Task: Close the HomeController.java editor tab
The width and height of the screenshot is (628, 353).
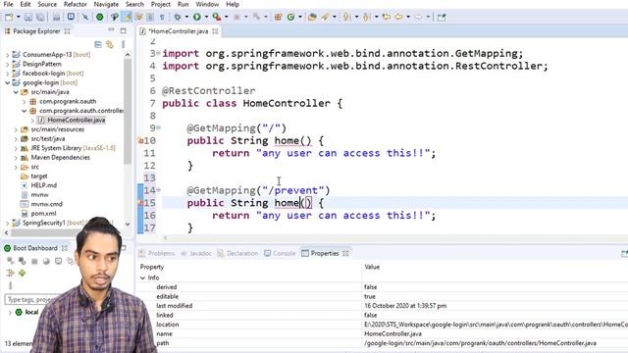Action: (x=216, y=31)
